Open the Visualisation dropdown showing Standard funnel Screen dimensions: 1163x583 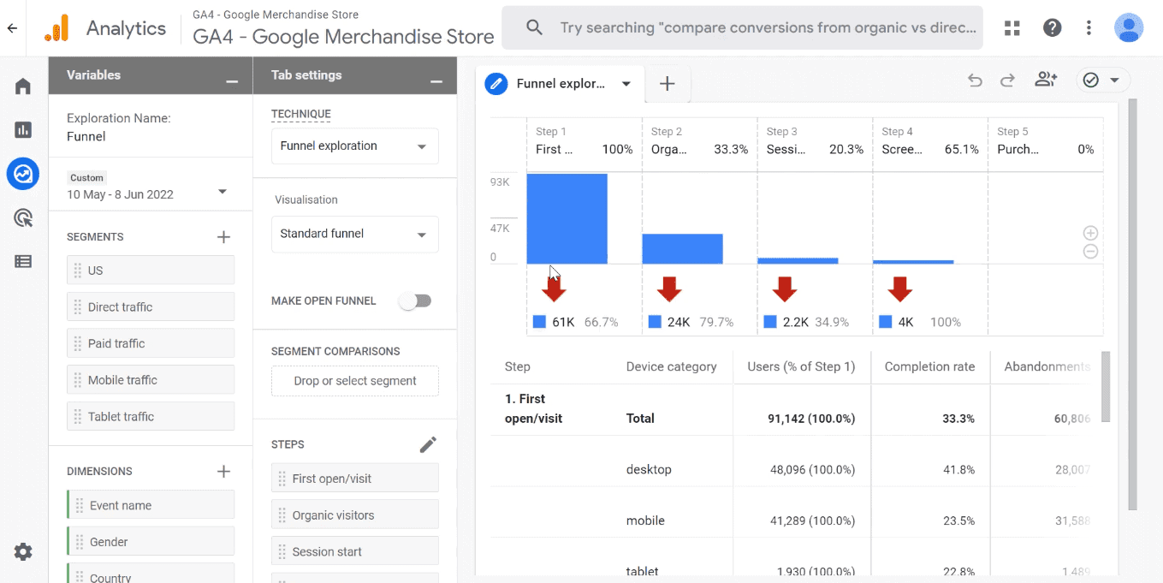coord(354,234)
